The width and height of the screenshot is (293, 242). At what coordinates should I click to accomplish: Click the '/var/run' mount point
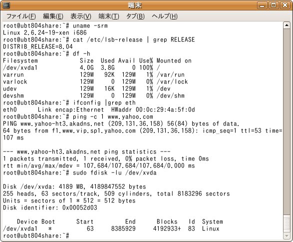click(171, 74)
